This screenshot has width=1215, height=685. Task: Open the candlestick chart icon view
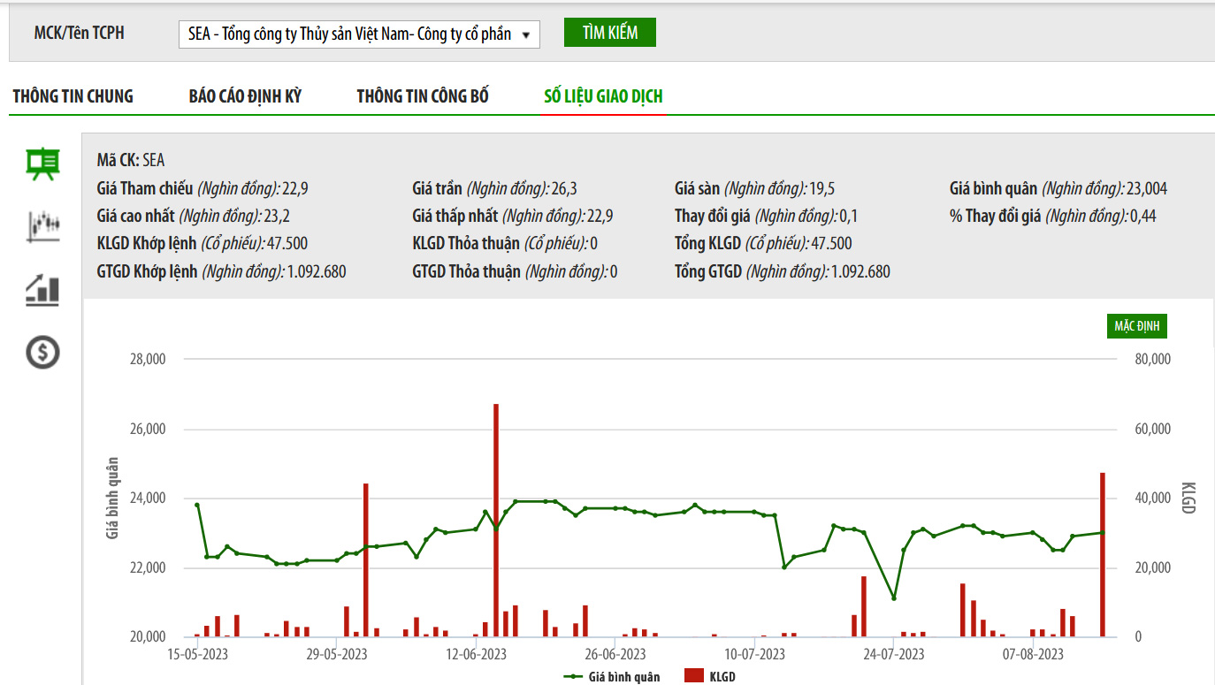42,226
